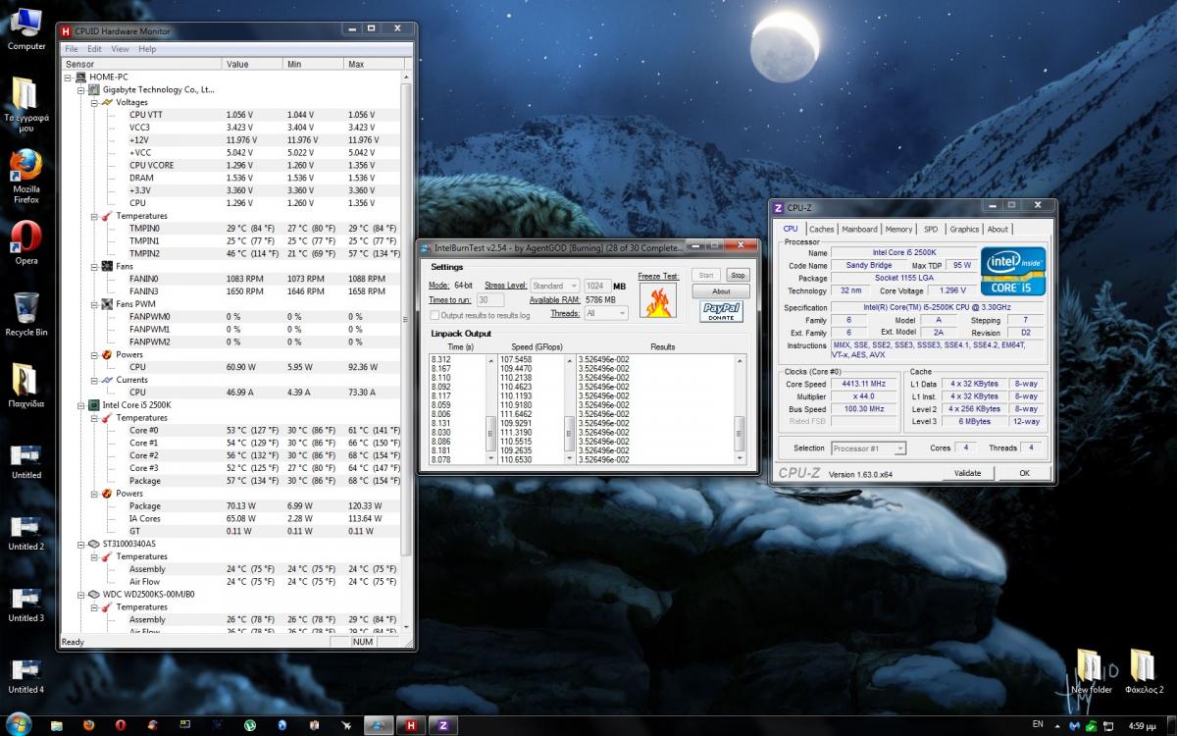1177x736 pixels.
Task: Show hidden system tray icons
Action: click(1057, 725)
